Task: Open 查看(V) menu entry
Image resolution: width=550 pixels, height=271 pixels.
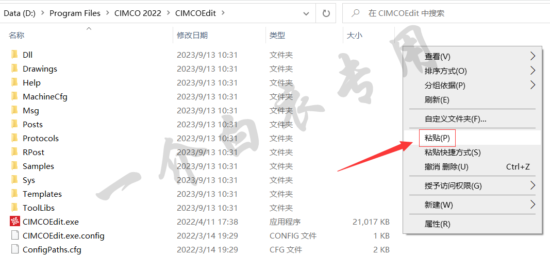Action: 472,56
